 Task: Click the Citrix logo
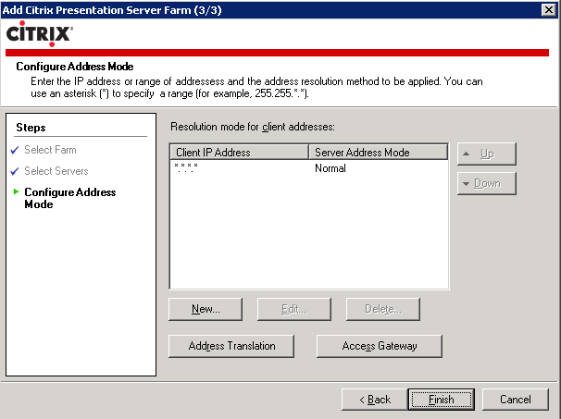click(40, 33)
